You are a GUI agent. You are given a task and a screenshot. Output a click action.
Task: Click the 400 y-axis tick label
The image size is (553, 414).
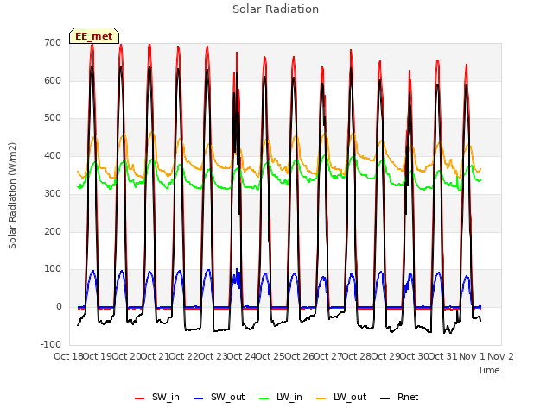[x=53, y=156]
